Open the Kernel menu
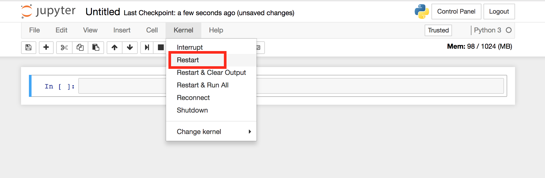 (183, 30)
